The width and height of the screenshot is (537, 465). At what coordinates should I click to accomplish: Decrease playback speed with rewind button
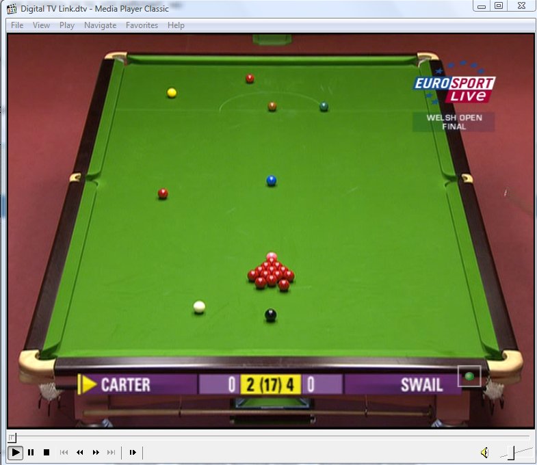(80, 452)
